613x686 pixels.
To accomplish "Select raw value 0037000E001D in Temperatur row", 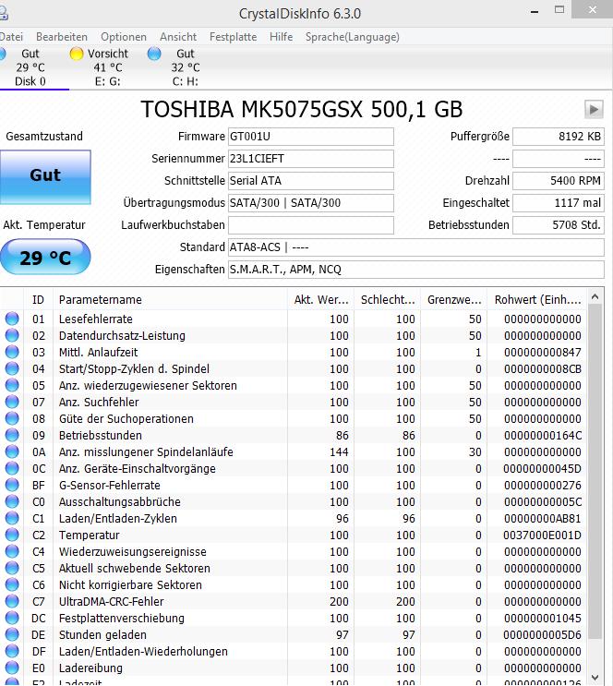I will [542, 536].
